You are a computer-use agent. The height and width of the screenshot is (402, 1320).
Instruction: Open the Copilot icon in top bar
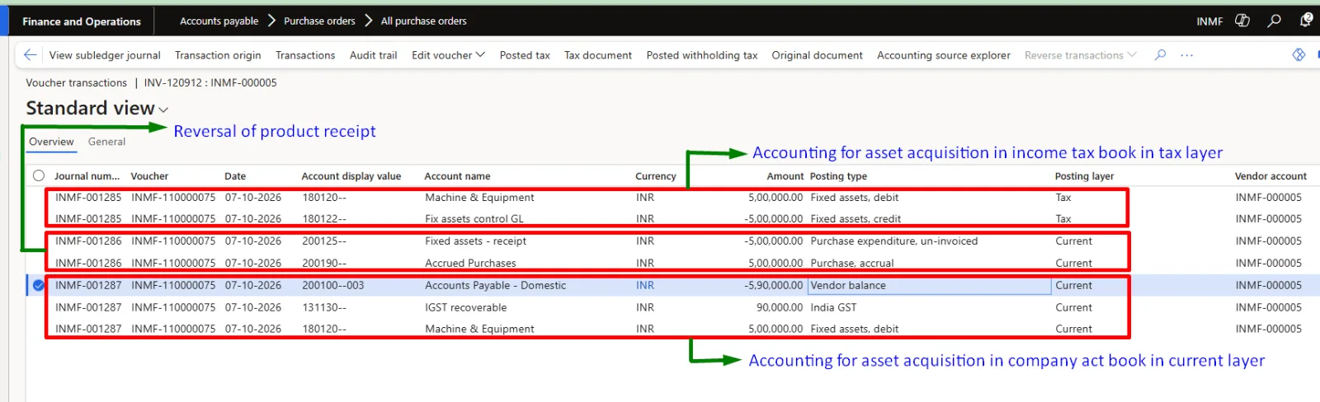[1242, 21]
